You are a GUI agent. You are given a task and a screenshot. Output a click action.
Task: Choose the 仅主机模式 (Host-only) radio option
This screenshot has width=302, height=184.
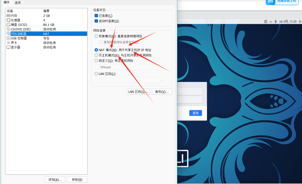(96, 55)
